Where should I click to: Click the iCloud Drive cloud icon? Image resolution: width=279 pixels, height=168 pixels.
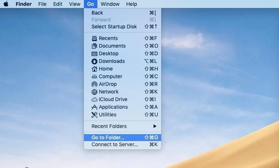[x=94, y=99]
